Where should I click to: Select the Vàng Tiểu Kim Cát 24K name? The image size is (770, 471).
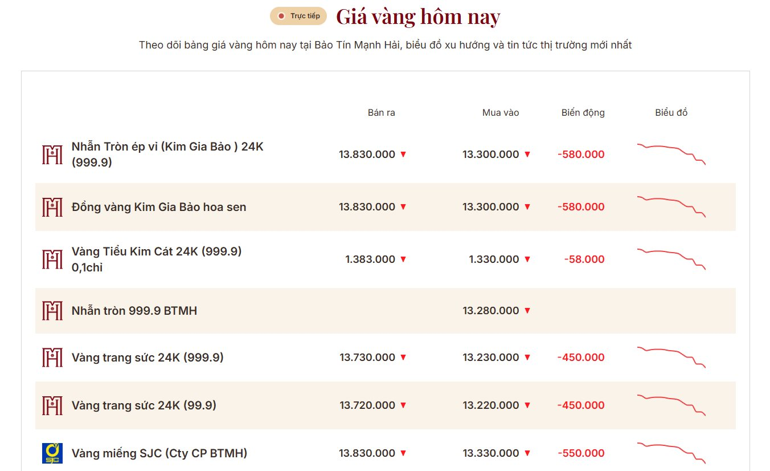[157, 259]
